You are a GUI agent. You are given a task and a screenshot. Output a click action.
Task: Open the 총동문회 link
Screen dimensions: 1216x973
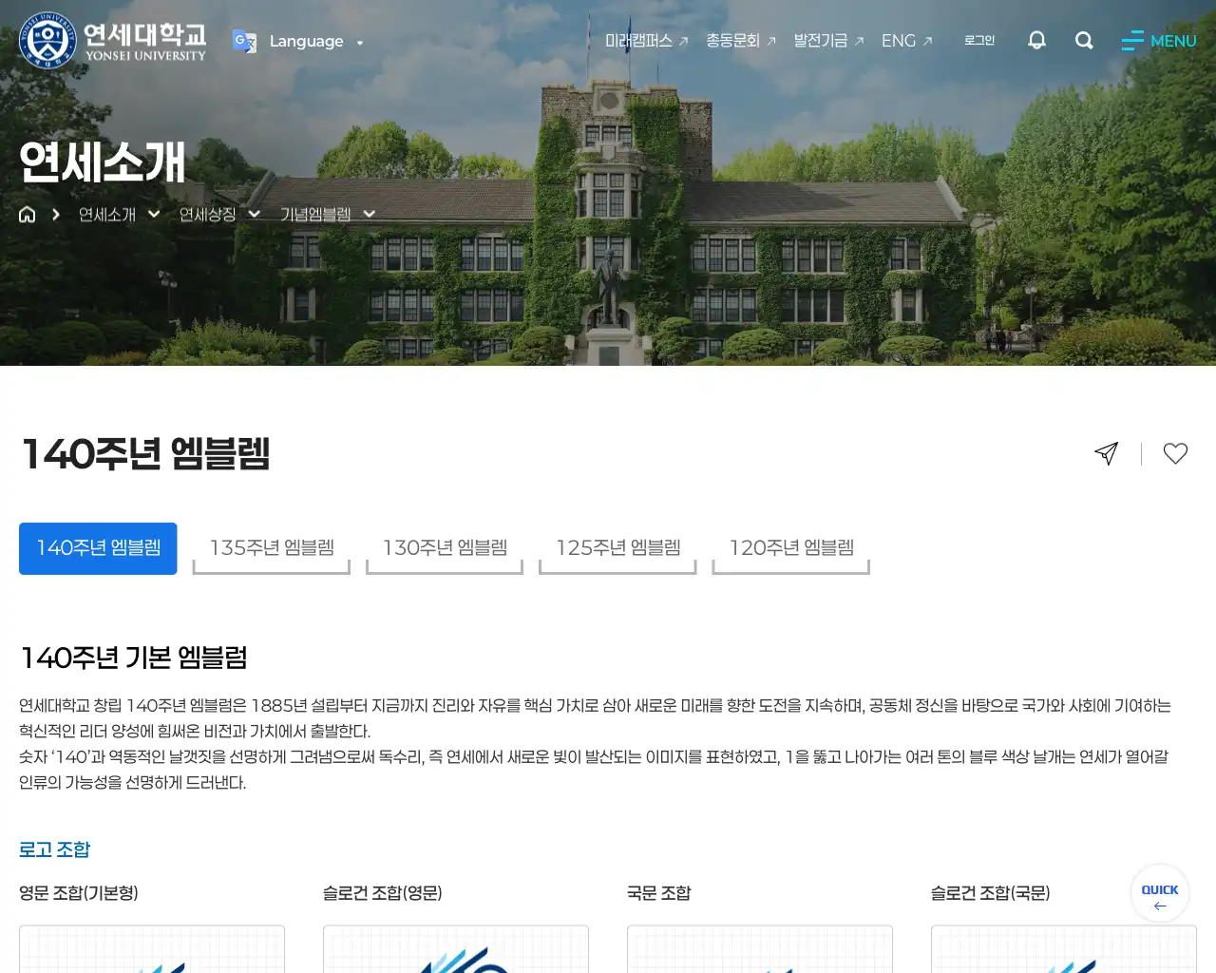tap(741, 41)
